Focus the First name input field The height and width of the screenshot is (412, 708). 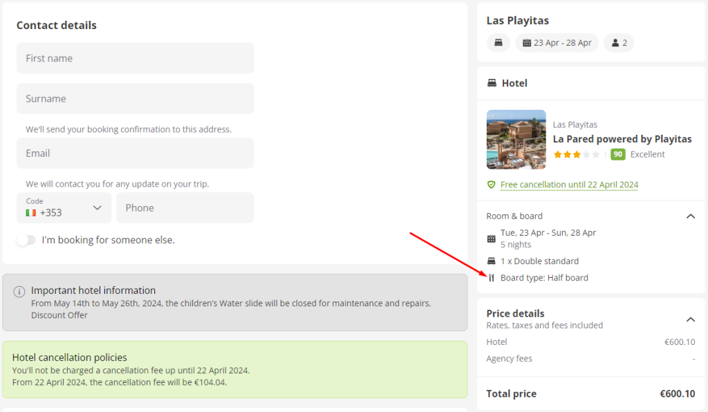[135, 58]
